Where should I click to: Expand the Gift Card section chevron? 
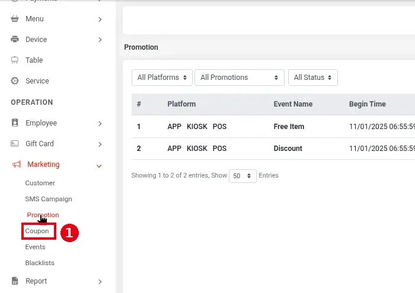click(x=100, y=144)
